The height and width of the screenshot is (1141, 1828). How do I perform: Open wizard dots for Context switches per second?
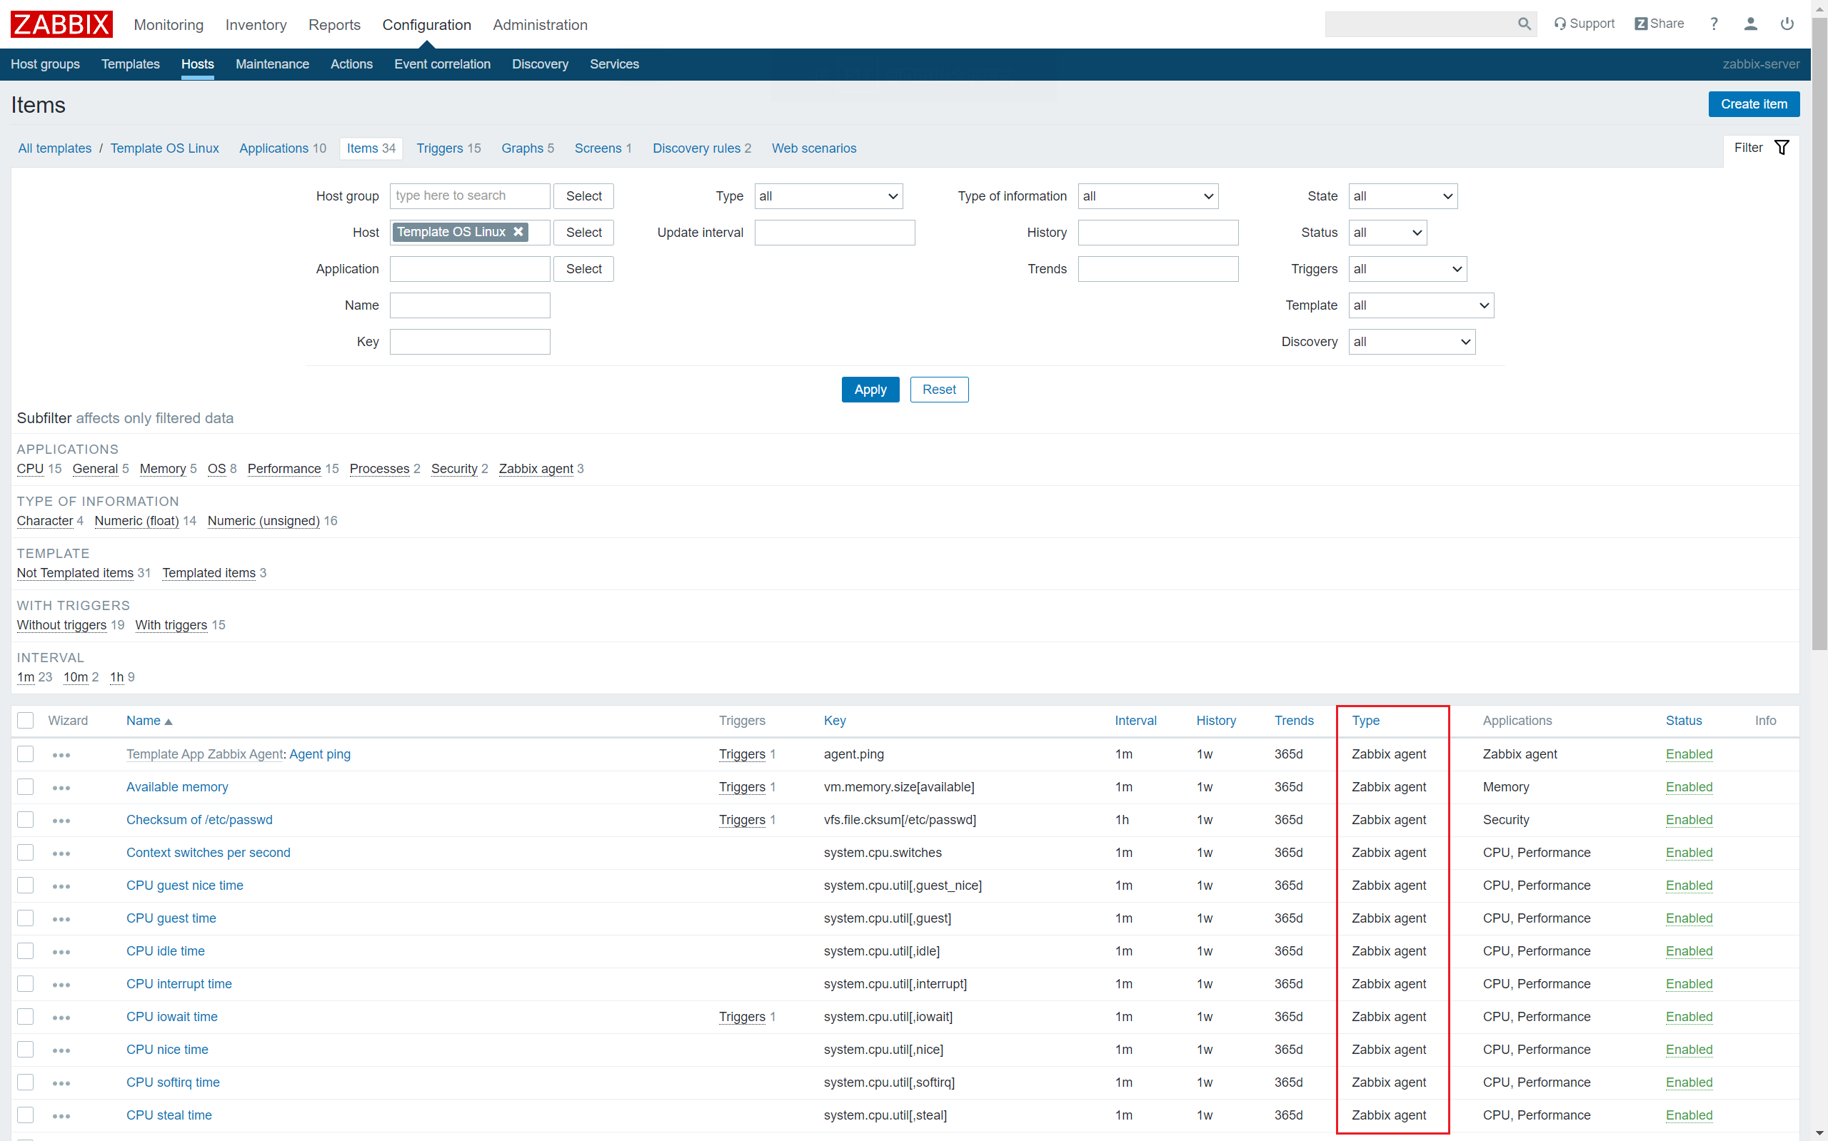pyautogui.click(x=61, y=853)
